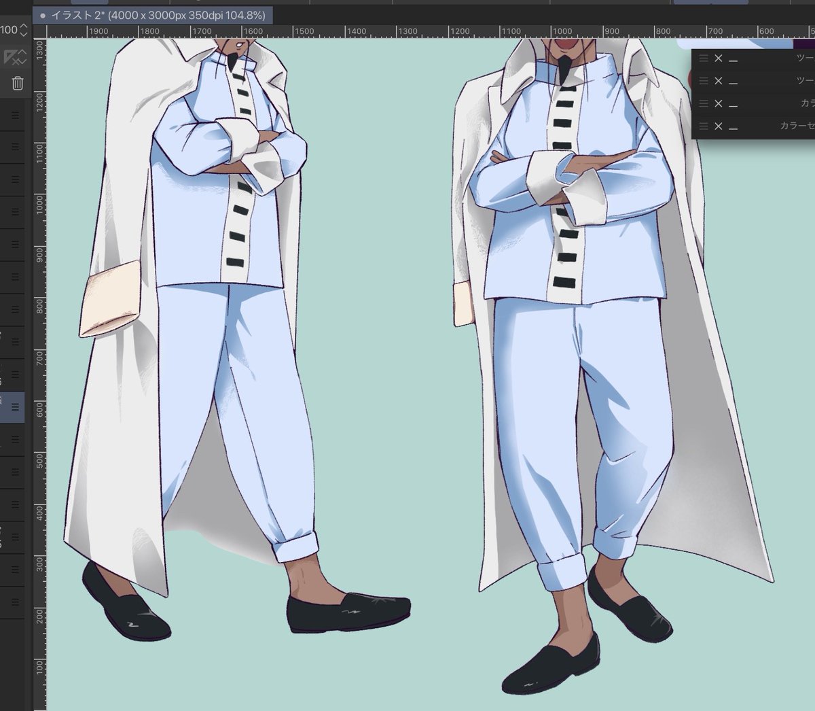Decrease the 100 value with the down arrow
This screenshot has width=815, height=711.
24,34
